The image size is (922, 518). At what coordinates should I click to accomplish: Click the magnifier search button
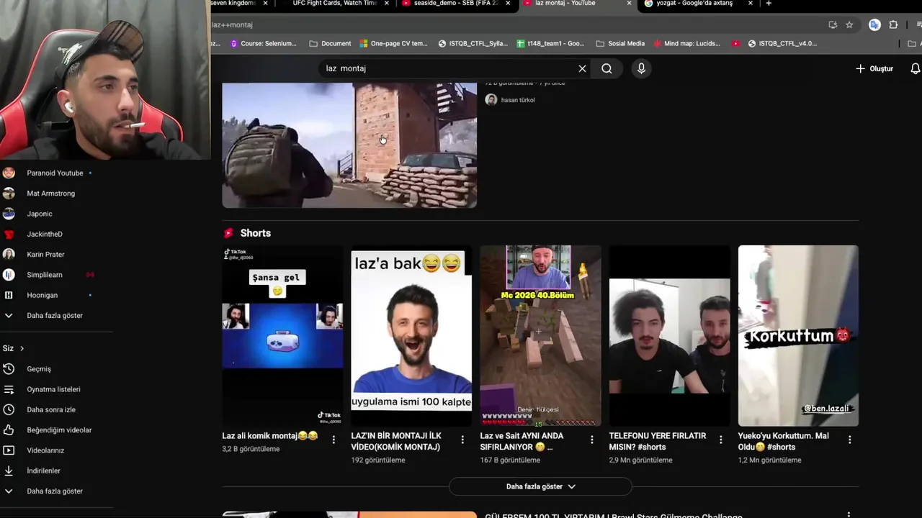(607, 68)
